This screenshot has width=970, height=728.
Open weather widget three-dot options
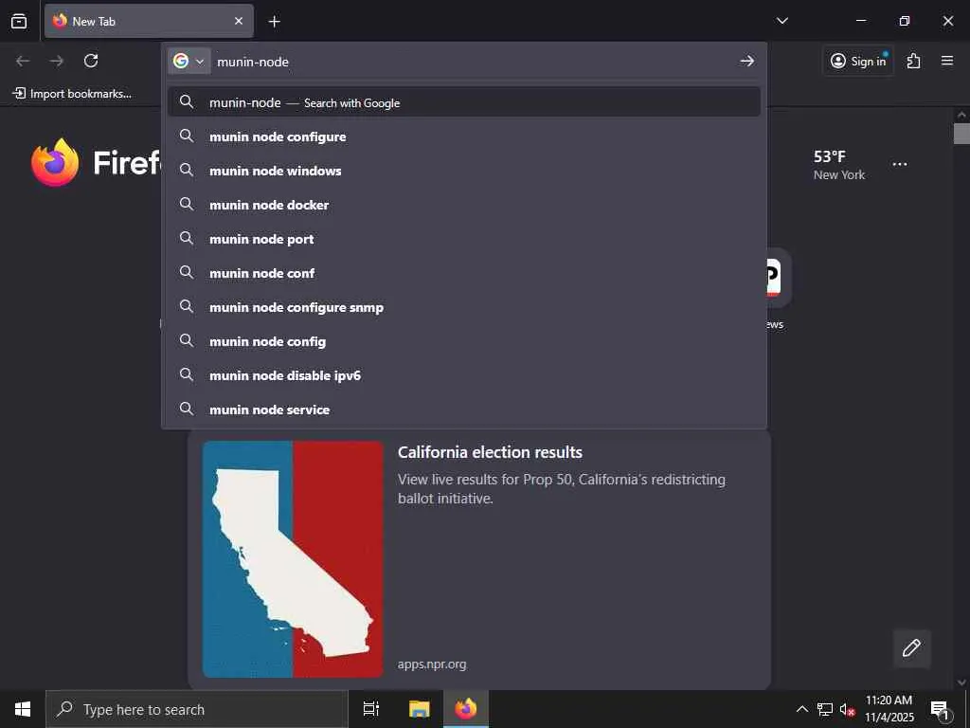[900, 164]
